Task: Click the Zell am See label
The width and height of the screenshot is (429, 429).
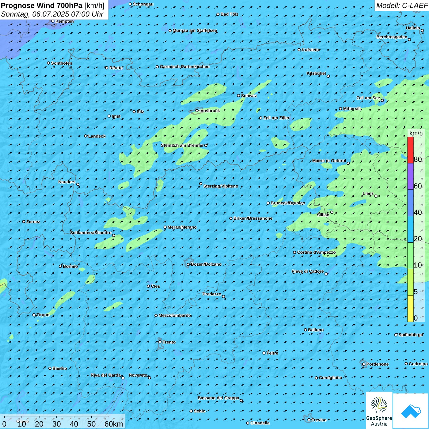Action: [368, 98]
